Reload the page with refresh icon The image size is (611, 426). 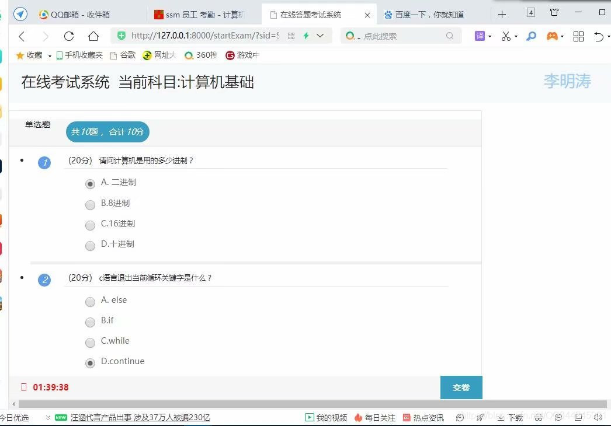(x=69, y=36)
